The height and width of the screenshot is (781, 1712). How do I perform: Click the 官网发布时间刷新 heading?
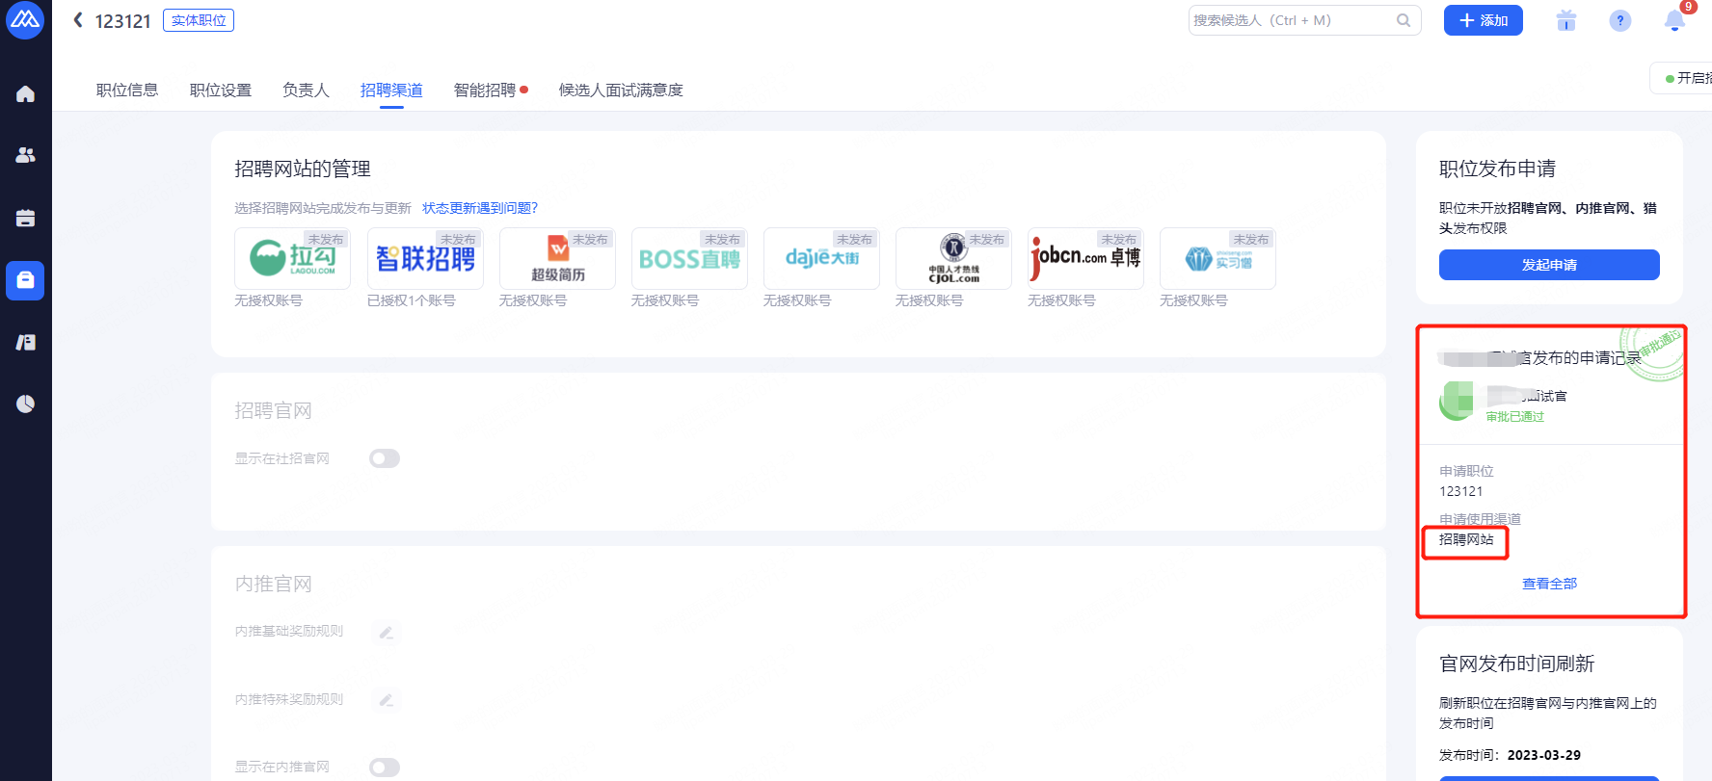(x=1516, y=664)
